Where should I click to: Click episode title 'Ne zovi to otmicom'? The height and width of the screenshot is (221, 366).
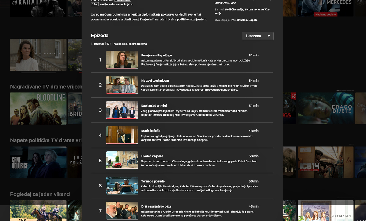[x=155, y=80]
